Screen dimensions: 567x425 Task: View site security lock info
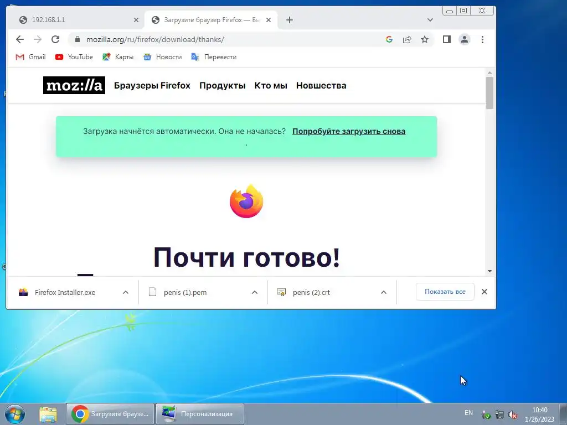(x=78, y=39)
